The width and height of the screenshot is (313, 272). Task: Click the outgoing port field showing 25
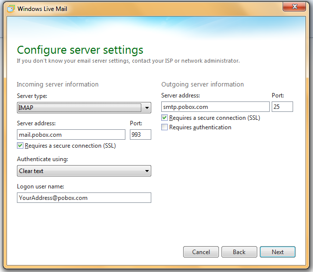(282, 107)
